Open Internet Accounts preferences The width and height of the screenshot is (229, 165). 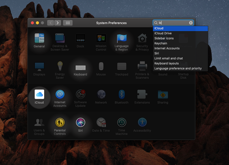click(x=60, y=95)
